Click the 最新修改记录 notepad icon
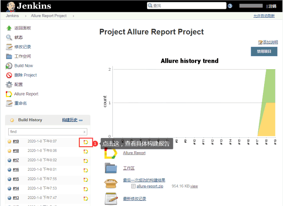The width and height of the screenshot is (283, 206). [x=111, y=199]
